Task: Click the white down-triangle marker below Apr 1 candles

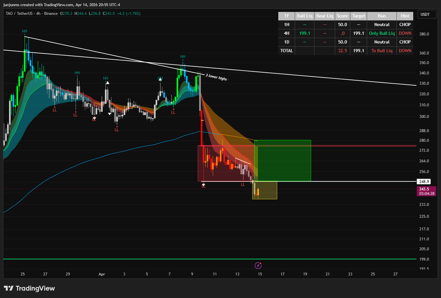Action: click(x=110, y=114)
